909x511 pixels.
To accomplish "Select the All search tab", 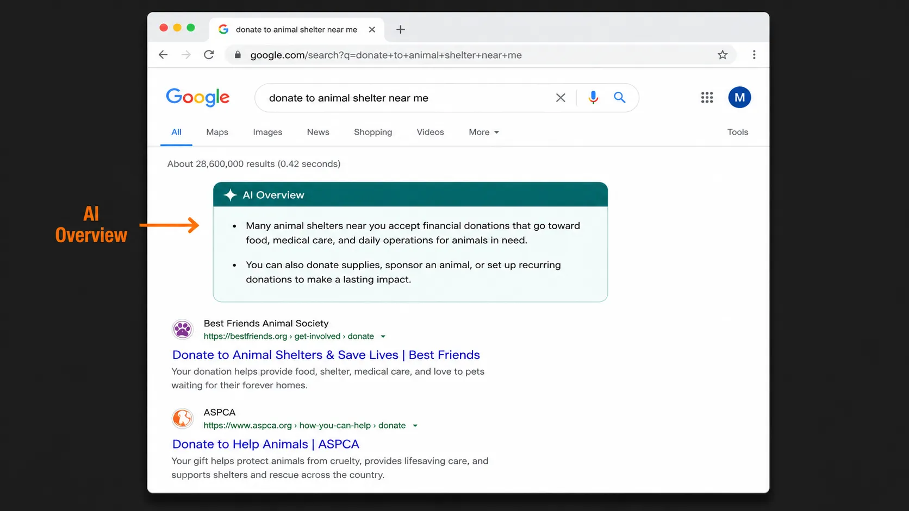I will tap(176, 132).
